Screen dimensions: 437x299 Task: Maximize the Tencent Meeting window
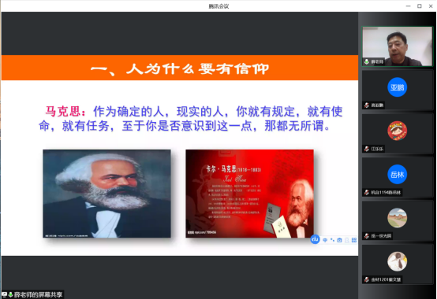[x=419, y=6]
